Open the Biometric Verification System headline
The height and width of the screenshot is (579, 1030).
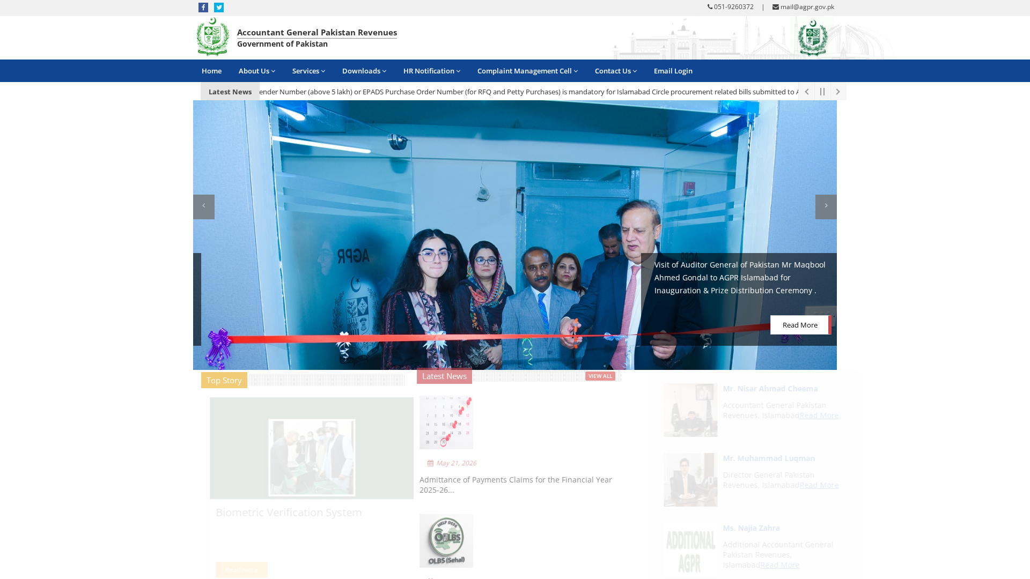point(289,513)
